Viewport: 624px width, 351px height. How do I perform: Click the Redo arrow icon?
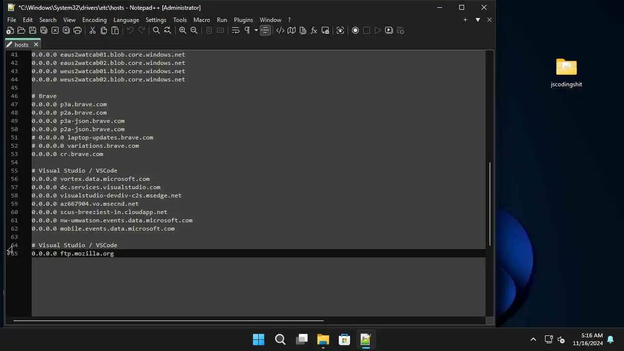coord(141,30)
